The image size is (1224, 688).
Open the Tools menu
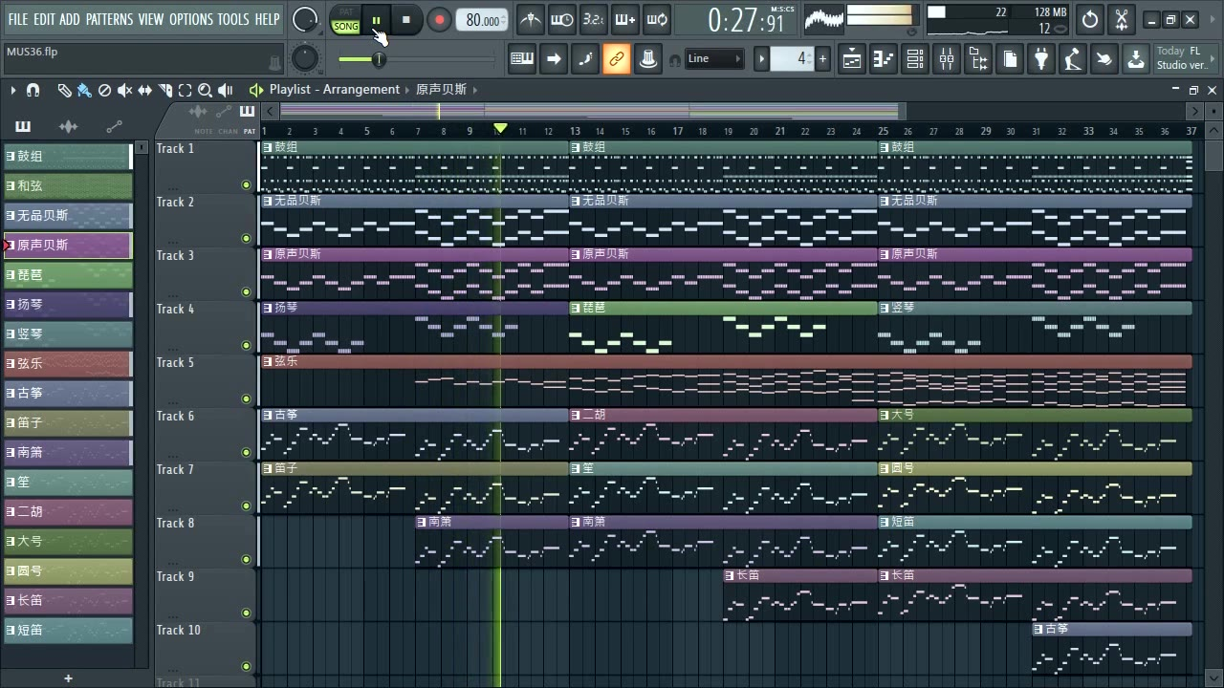[232, 19]
